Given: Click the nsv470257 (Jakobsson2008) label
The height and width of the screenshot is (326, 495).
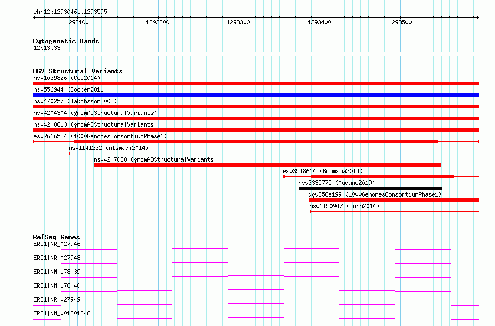Looking at the screenshot, I should [75, 101].
